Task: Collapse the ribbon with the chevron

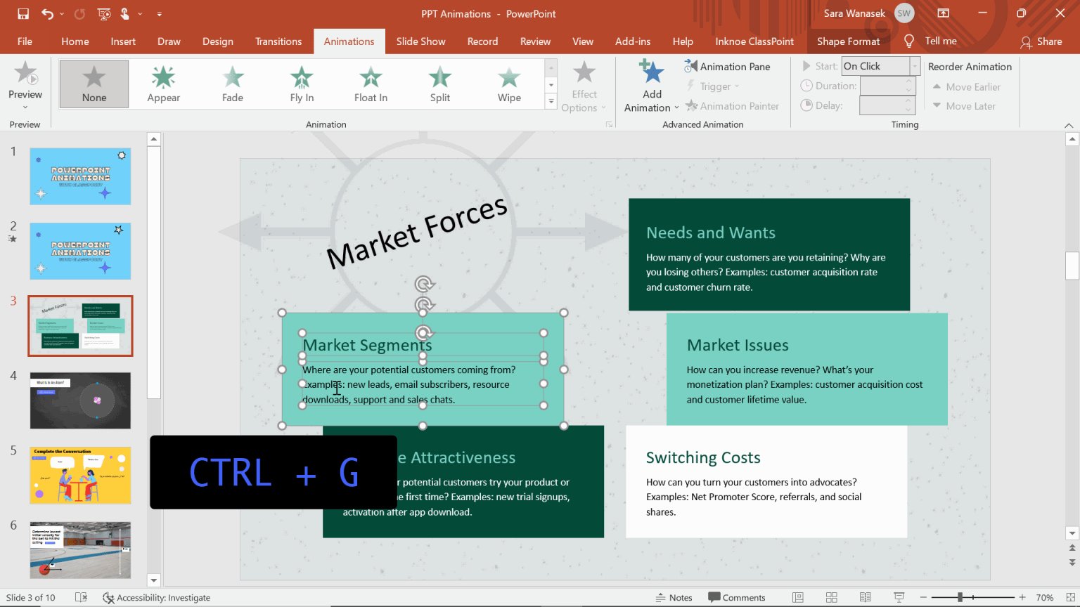Action: click(x=1069, y=124)
